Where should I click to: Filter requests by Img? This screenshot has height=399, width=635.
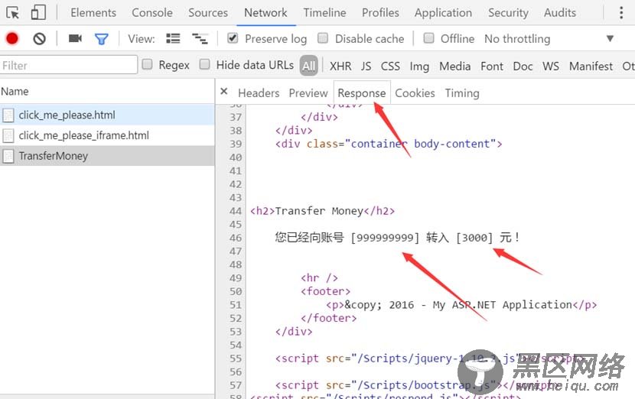coord(419,66)
